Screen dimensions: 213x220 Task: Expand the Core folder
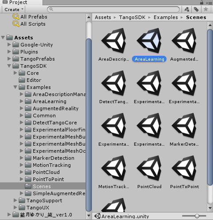coord(15,73)
